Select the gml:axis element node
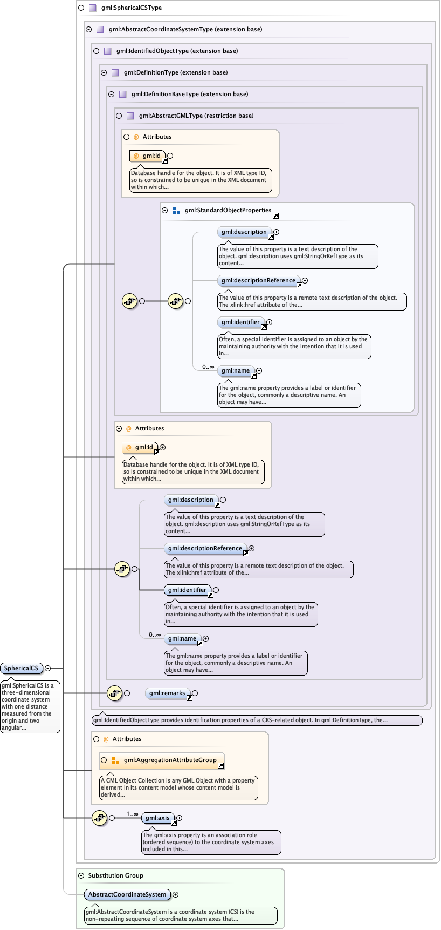The width and height of the screenshot is (441, 930). tap(157, 818)
